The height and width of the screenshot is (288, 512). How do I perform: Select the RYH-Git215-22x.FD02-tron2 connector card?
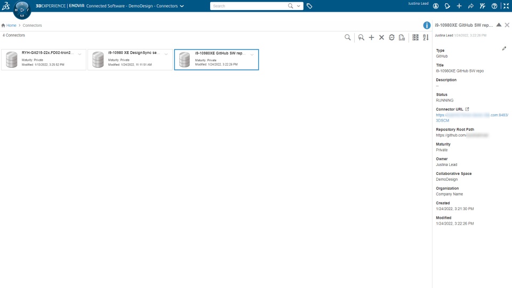44,59
